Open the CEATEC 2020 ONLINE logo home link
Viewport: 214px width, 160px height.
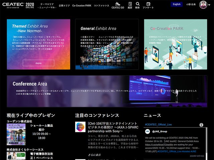click(x=18, y=5)
